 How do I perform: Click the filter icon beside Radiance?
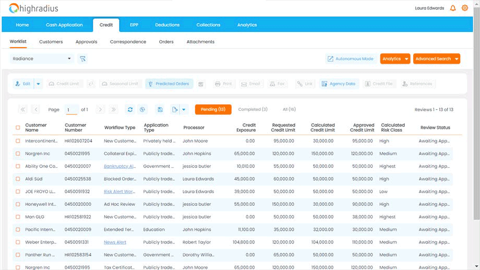[x=82, y=59]
